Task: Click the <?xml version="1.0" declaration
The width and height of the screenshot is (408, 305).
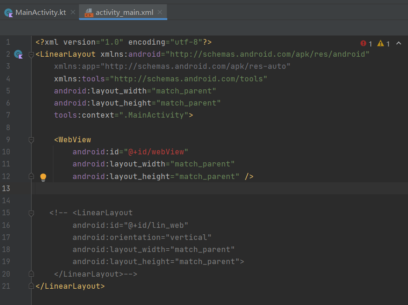Action: (79, 42)
